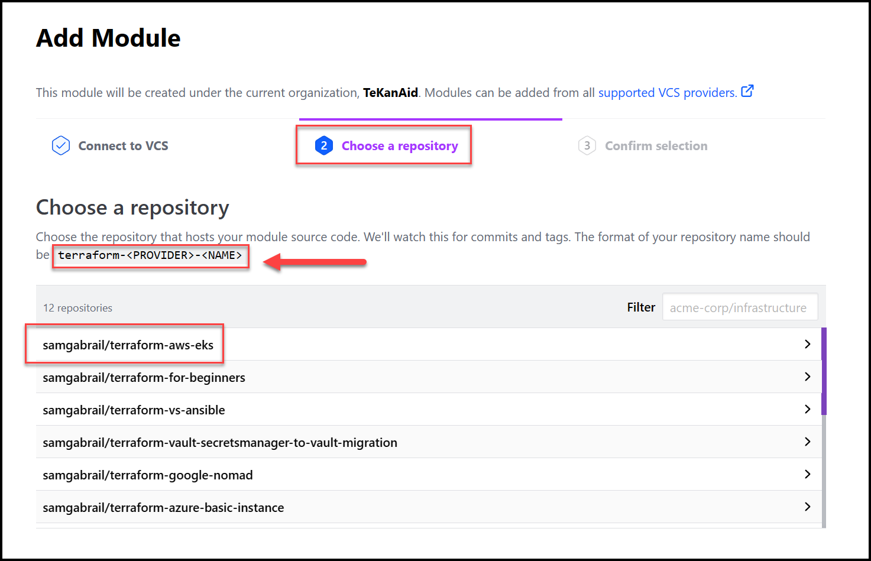Expand the terraform-for-beginners row chevron
The width and height of the screenshot is (871, 561).
[x=807, y=377]
